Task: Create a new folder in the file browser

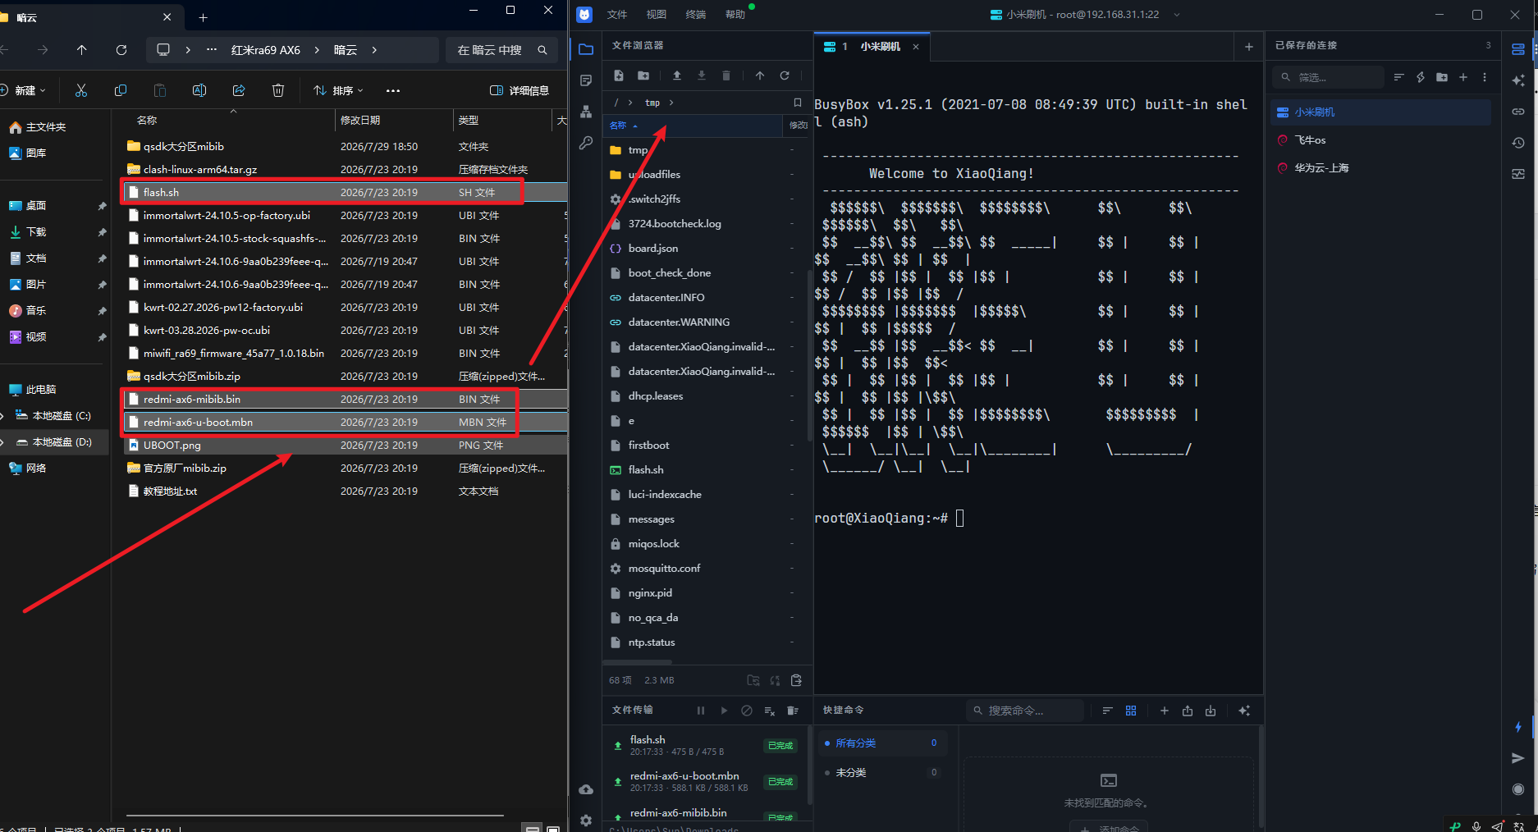Action: coord(643,75)
